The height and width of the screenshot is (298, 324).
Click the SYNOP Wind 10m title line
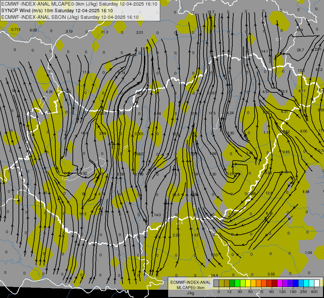[57, 11]
